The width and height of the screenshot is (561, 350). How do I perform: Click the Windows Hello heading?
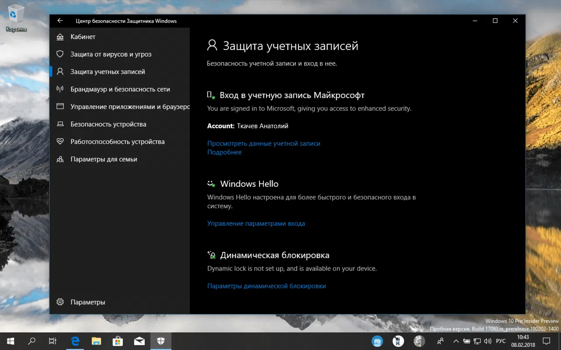tap(249, 184)
